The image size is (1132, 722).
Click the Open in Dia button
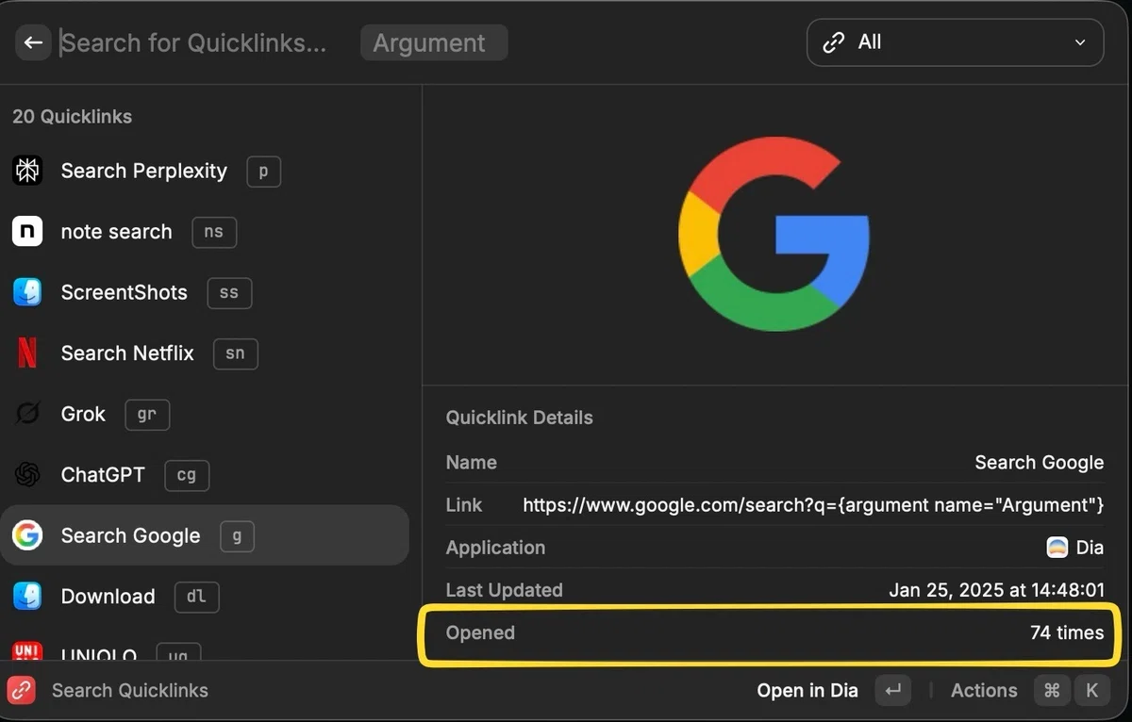pyautogui.click(x=807, y=691)
